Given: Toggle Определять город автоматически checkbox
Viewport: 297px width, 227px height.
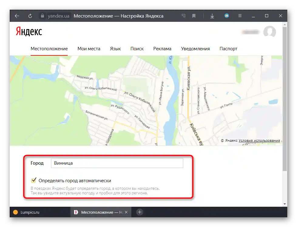Looking at the screenshot, I should pos(34,180).
